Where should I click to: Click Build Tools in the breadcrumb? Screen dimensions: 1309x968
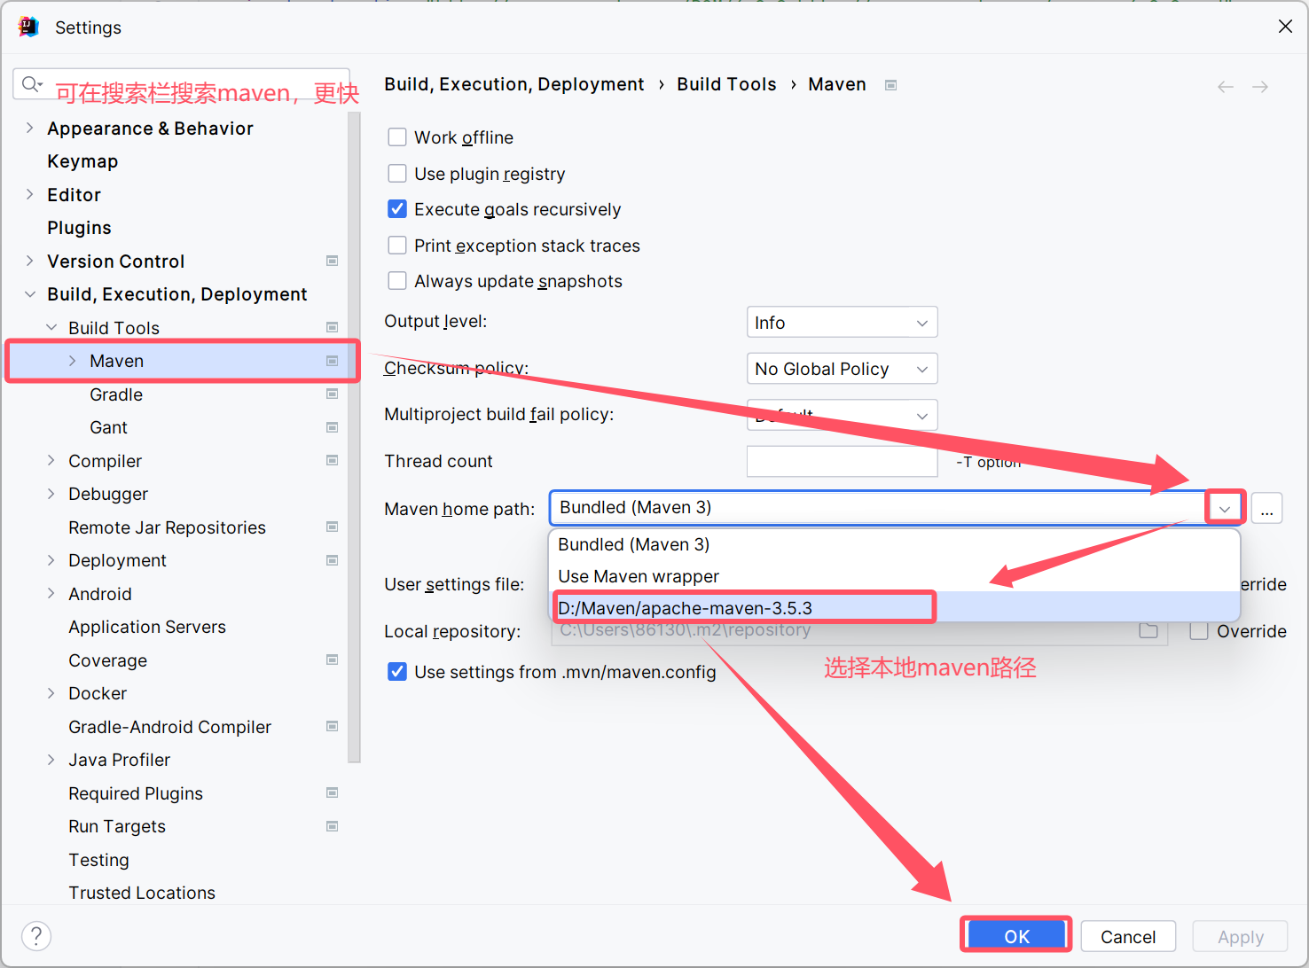click(726, 84)
